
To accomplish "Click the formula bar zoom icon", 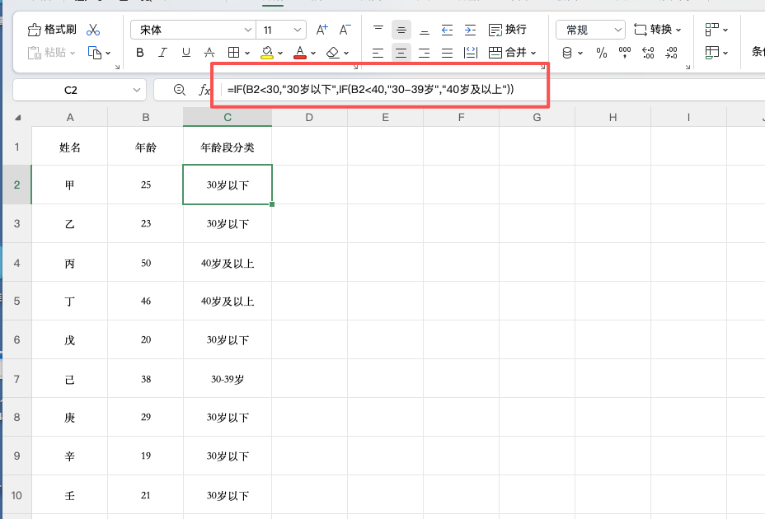I will pos(179,90).
